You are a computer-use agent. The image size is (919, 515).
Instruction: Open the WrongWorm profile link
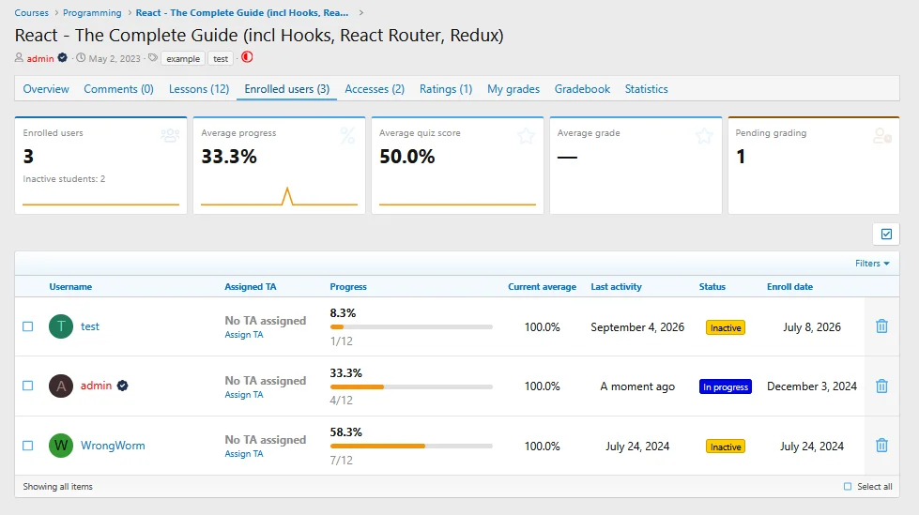(x=113, y=446)
